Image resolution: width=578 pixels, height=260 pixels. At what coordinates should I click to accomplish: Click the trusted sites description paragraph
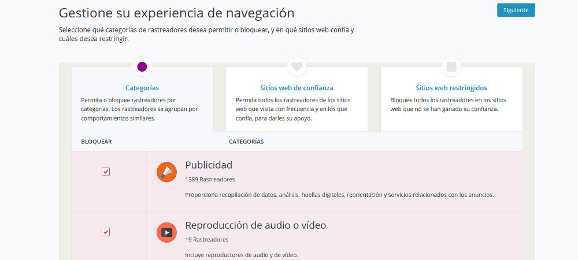[293, 109]
